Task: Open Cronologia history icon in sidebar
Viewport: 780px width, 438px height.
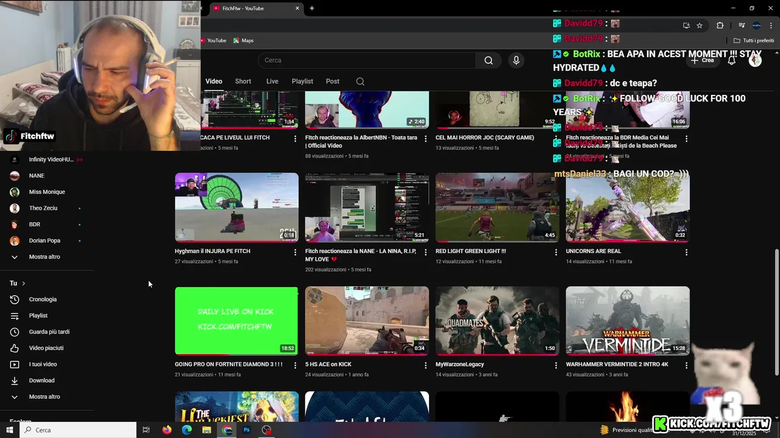Action: pyautogui.click(x=15, y=299)
